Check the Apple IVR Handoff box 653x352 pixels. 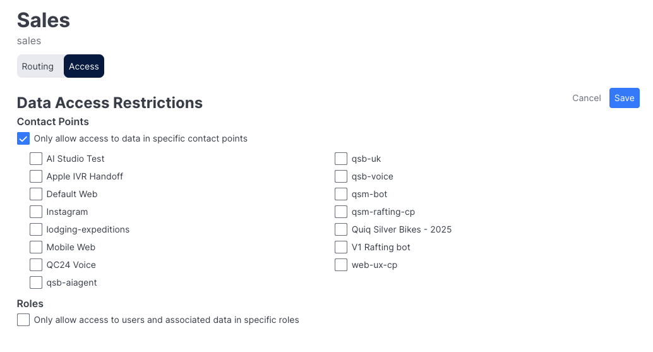36,176
